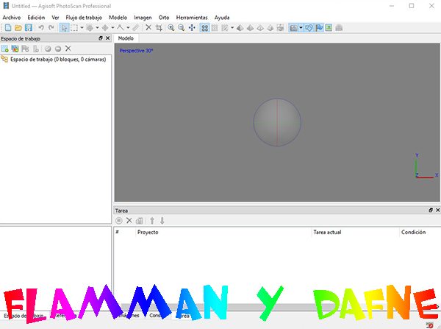Click the disable items icon in workspace

(58, 49)
